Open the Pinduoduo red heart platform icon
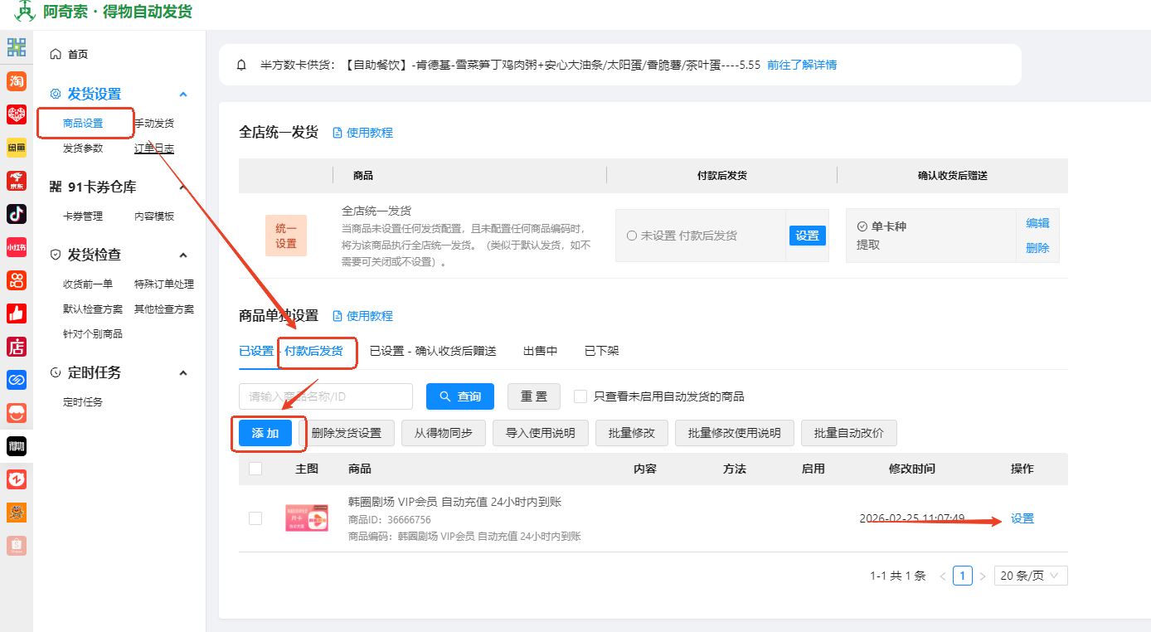Image resolution: width=1151 pixels, height=632 pixels. coord(17,114)
